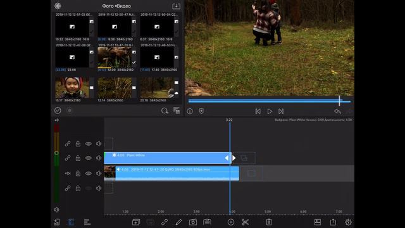Lock the top track
The height and width of the screenshot is (228, 405).
point(78,144)
